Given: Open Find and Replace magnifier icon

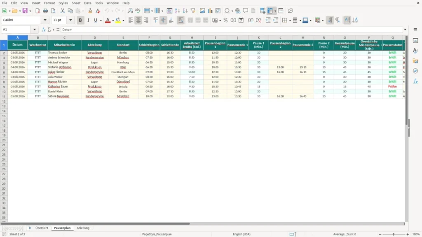Looking at the screenshot, I should coord(130,11).
